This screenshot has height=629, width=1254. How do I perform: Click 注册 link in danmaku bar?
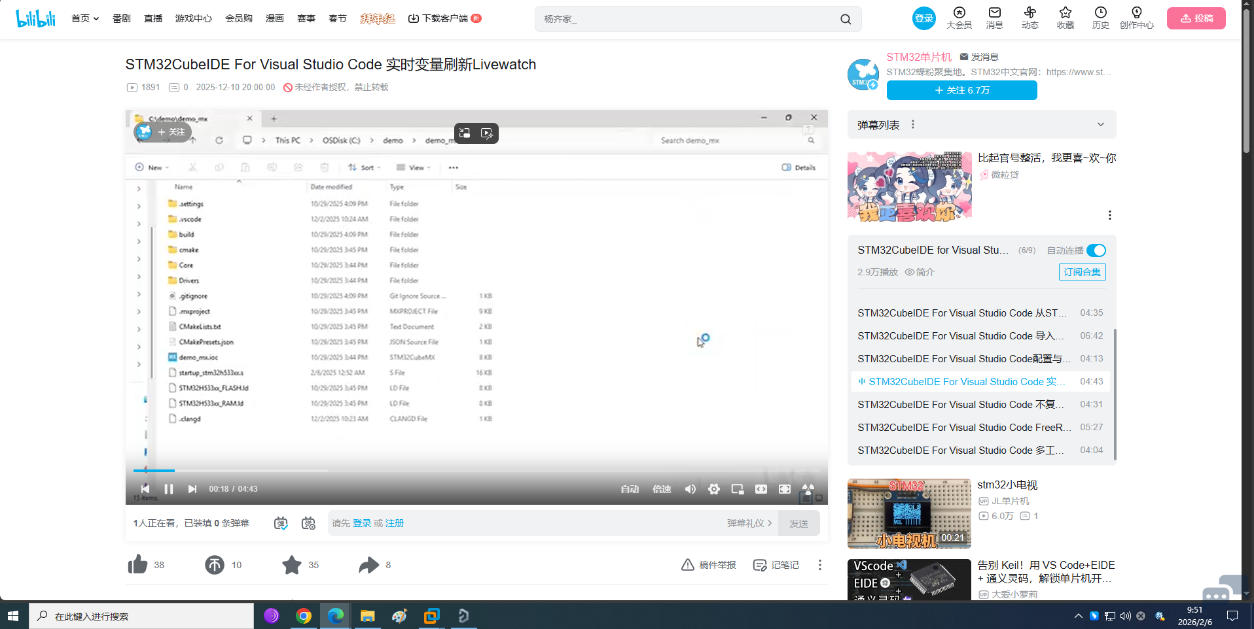coord(395,523)
